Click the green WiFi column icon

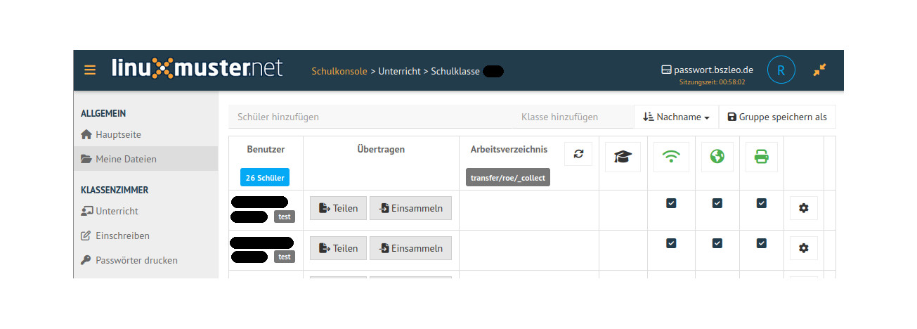coord(671,157)
